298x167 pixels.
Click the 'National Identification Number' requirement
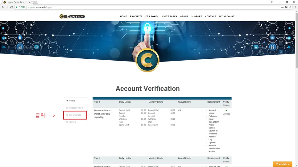[x=214, y=149]
